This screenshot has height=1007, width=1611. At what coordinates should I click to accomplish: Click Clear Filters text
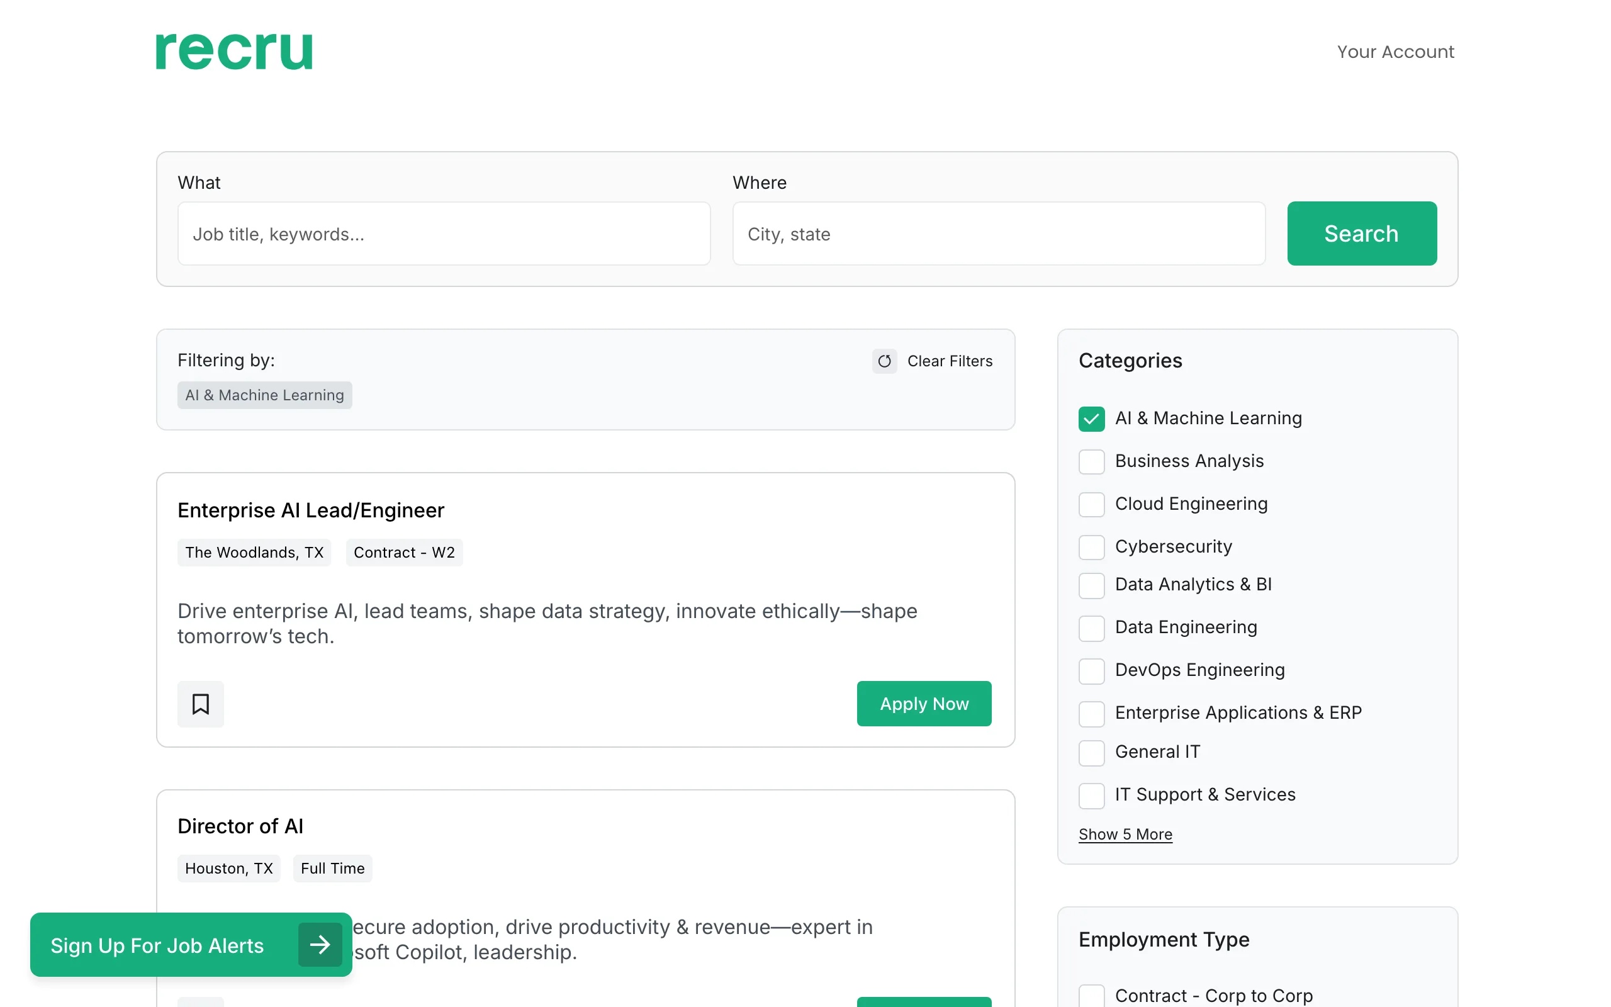point(949,361)
